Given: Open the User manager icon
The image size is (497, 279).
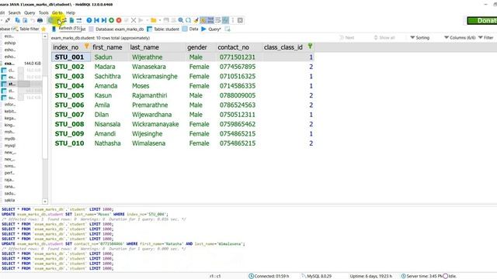Looking at the screenshot, I should 64,20.
